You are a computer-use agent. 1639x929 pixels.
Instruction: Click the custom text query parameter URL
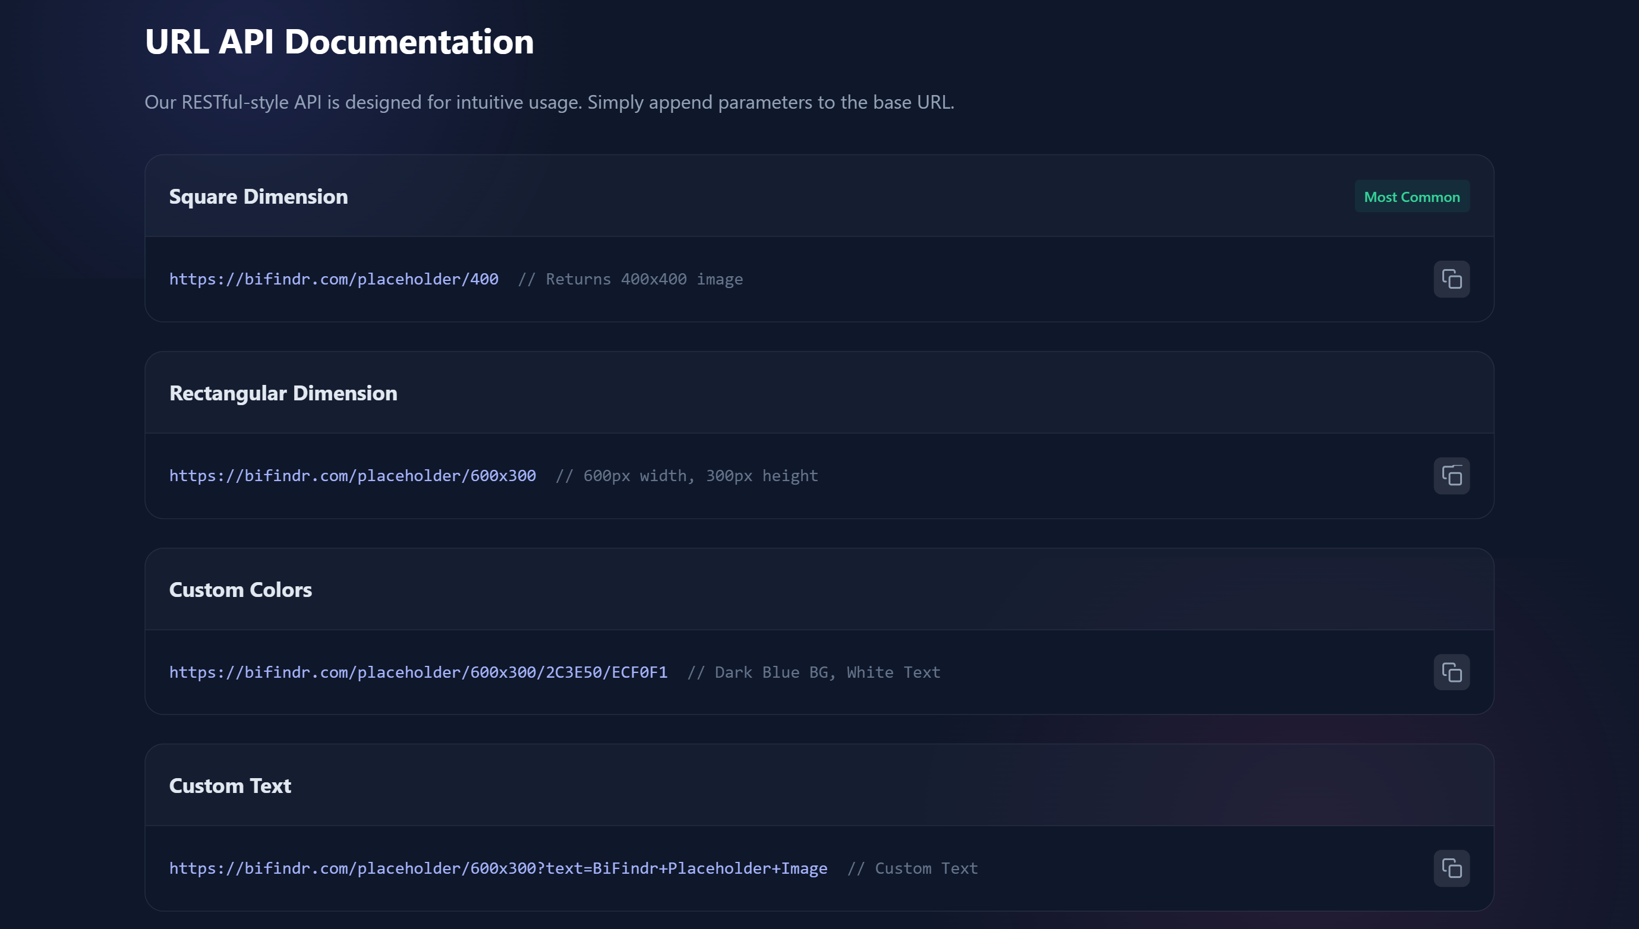(498, 868)
